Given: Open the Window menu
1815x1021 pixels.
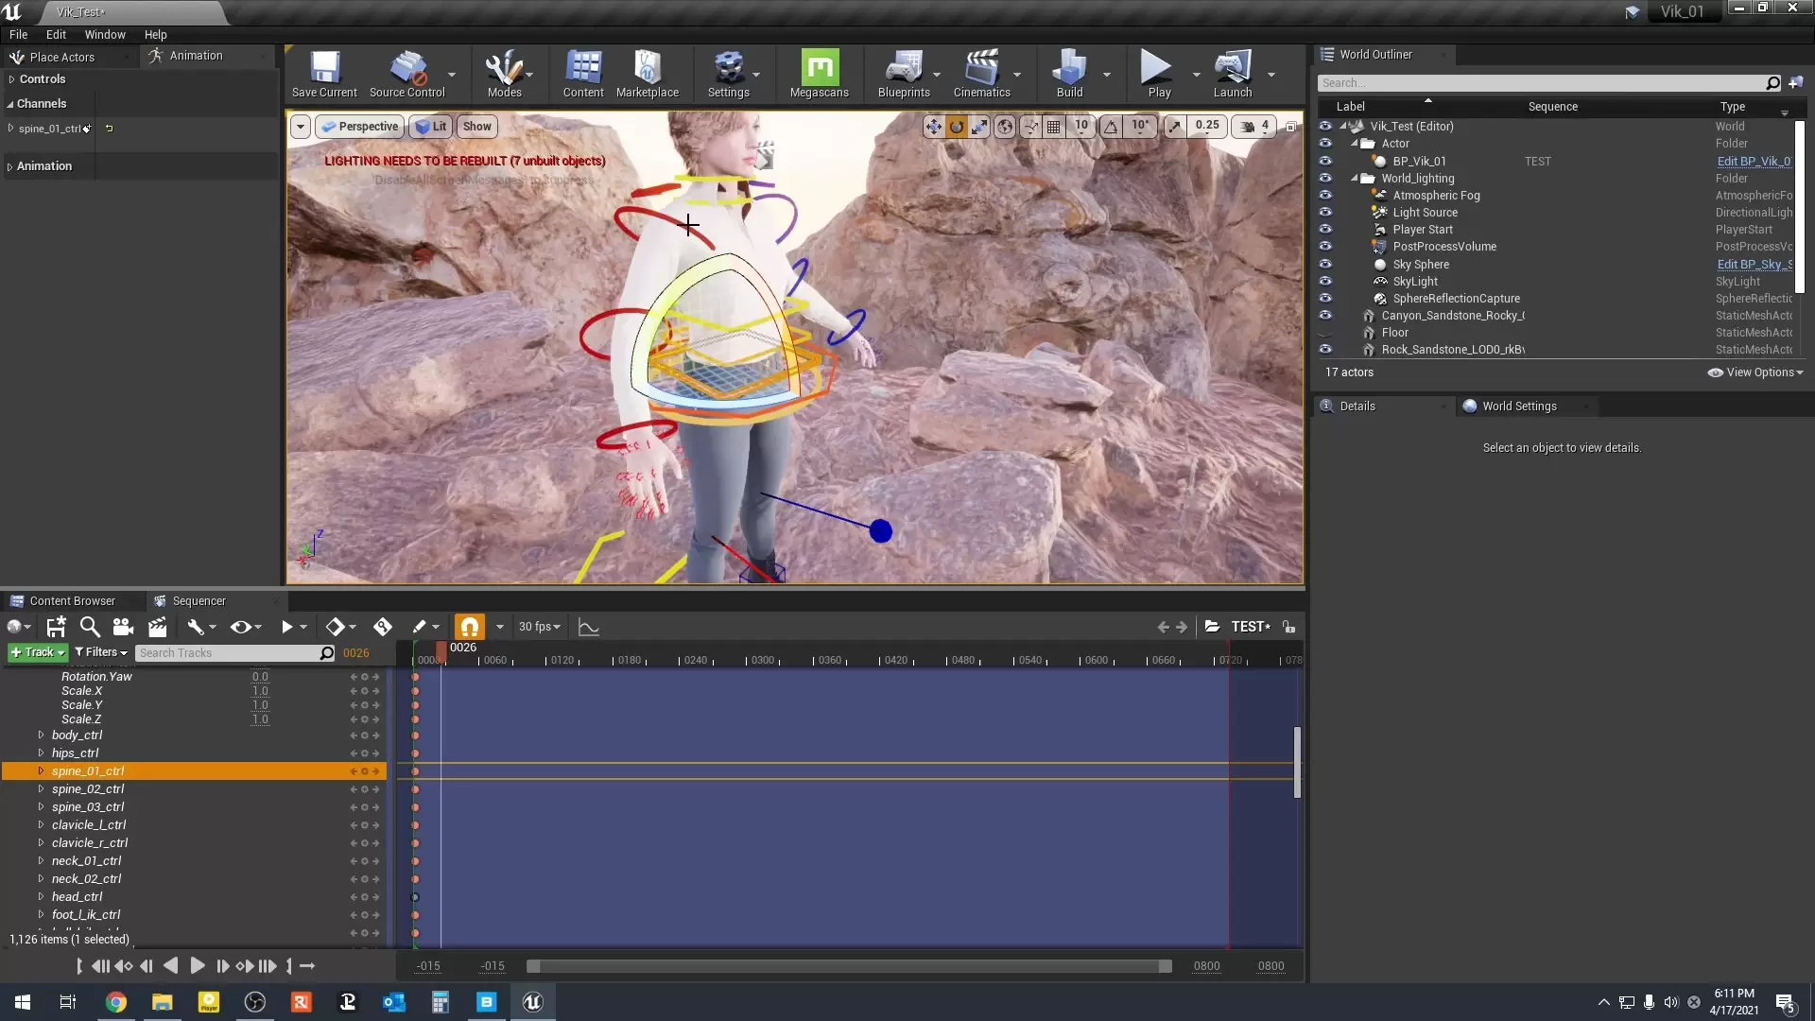Looking at the screenshot, I should [104, 35].
